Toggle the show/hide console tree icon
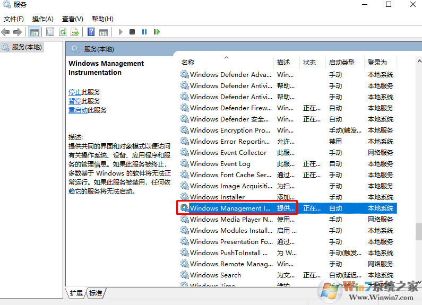 point(34,32)
